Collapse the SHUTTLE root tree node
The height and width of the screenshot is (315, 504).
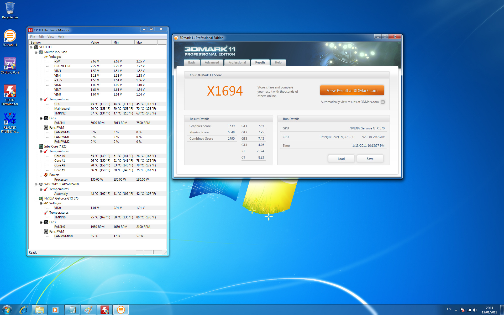(31, 48)
